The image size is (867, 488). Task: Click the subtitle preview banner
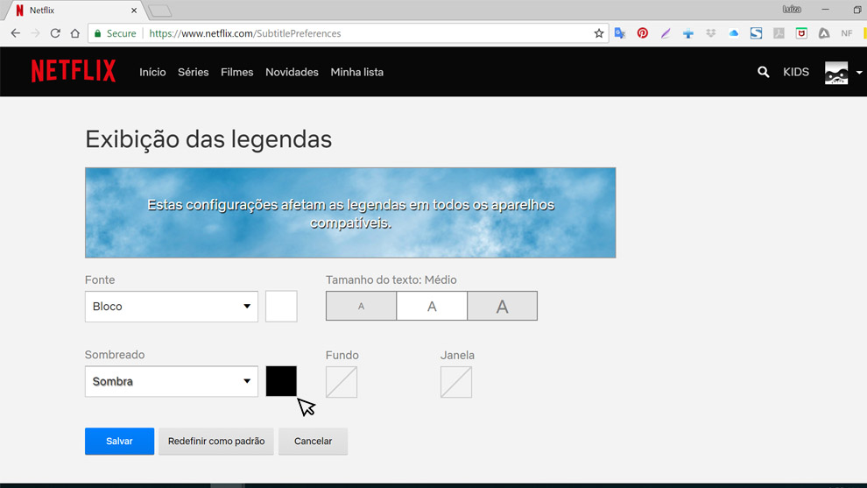coord(350,213)
